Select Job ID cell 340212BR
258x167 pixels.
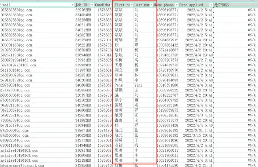(x=83, y=30)
